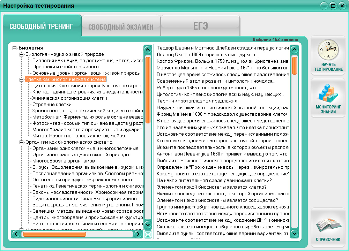Select the 'Многообразие организмов' topic
349x251 pixels.
tap(64, 161)
